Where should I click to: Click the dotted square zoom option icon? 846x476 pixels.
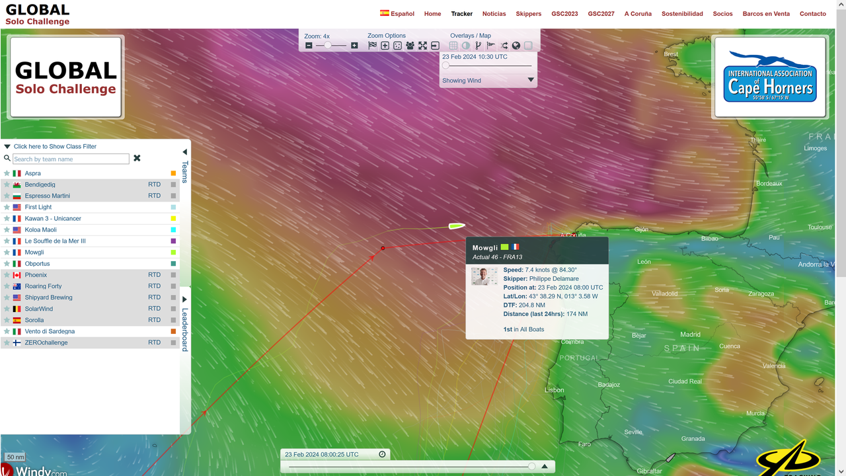(x=397, y=46)
